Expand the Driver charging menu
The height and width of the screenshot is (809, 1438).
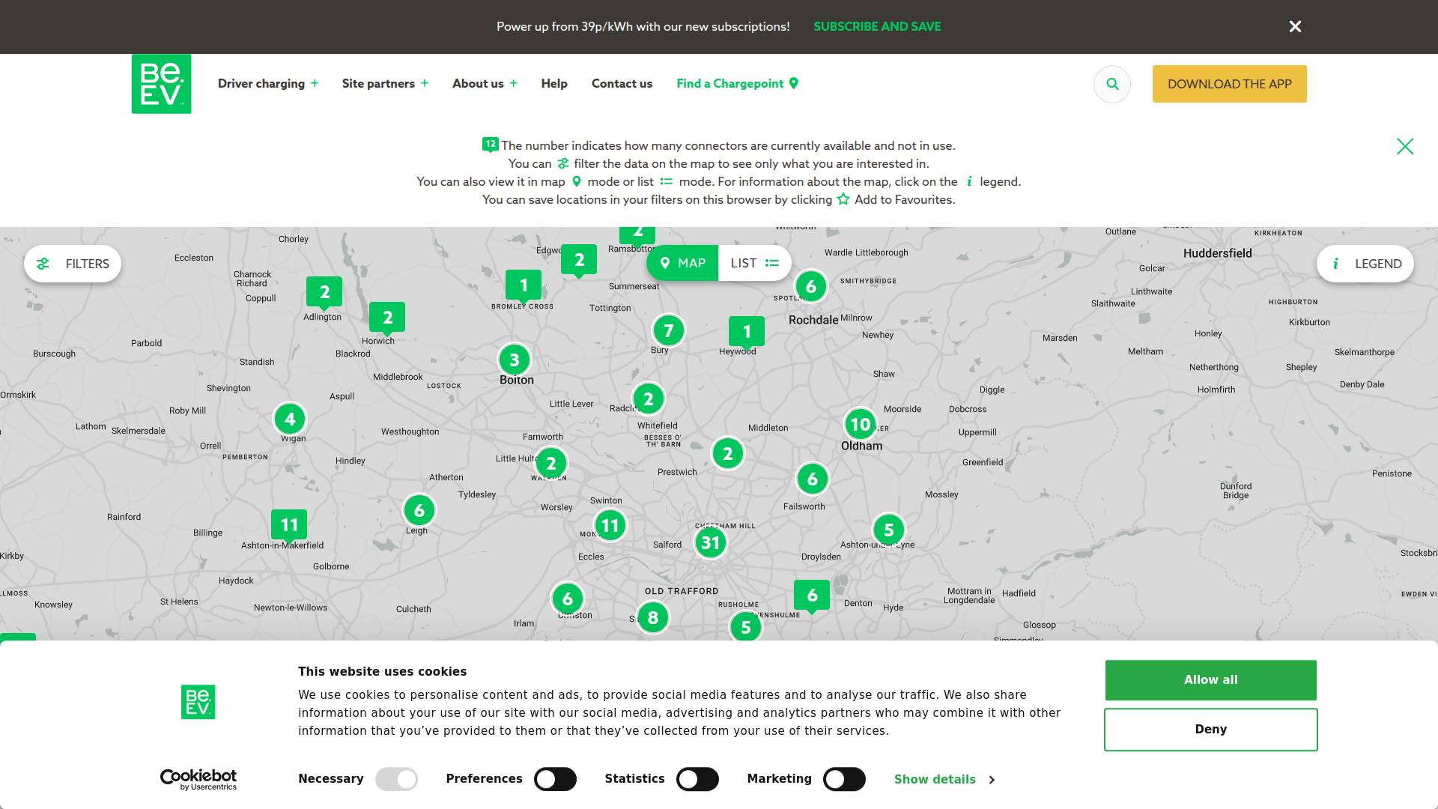click(x=267, y=84)
